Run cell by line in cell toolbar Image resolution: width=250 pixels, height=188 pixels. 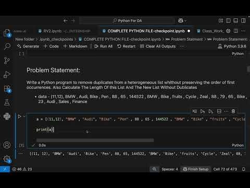pos(195,111)
